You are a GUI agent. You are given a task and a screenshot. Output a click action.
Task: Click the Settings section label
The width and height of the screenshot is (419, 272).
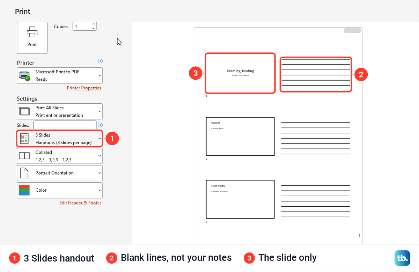[27, 99]
